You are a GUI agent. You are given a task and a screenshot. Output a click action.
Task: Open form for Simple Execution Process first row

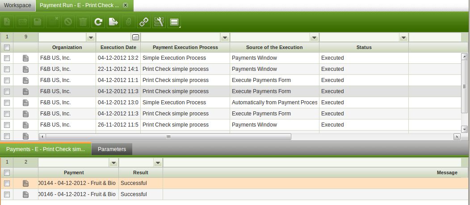26,58
